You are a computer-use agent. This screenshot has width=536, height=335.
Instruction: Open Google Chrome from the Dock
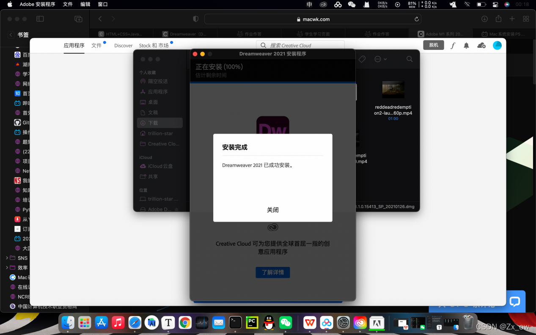[x=185, y=323]
